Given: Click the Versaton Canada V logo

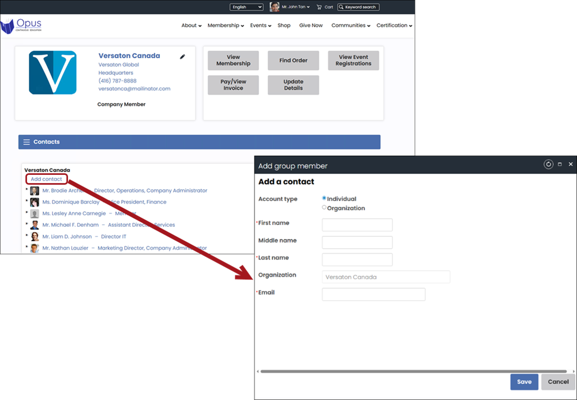Looking at the screenshot, I should pyautogui.click(x=53, y=73).
